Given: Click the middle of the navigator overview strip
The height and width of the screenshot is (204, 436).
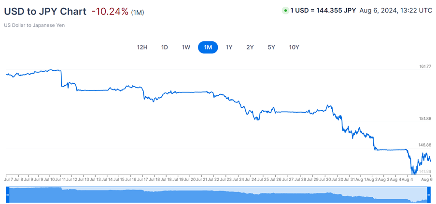Looking at the screenshot, I should pos(218,194).
